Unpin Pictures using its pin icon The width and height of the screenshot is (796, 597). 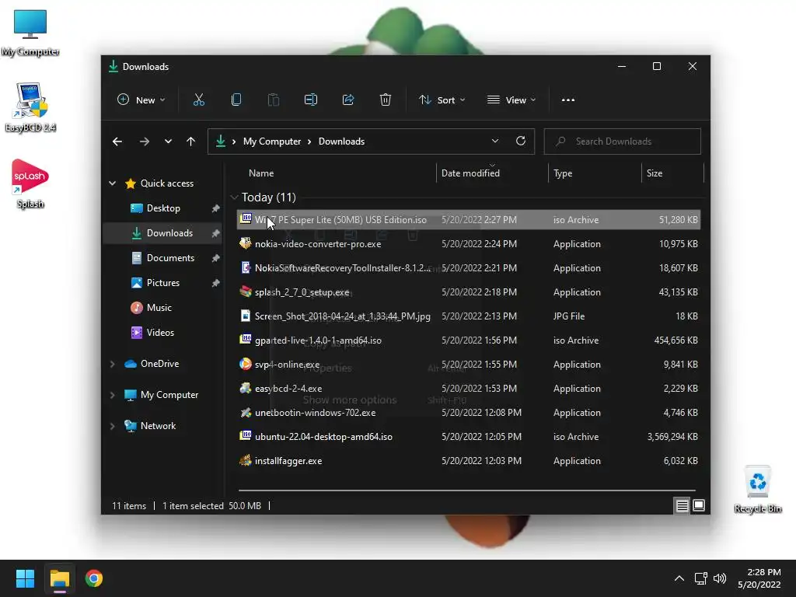[x=216, y=283]
